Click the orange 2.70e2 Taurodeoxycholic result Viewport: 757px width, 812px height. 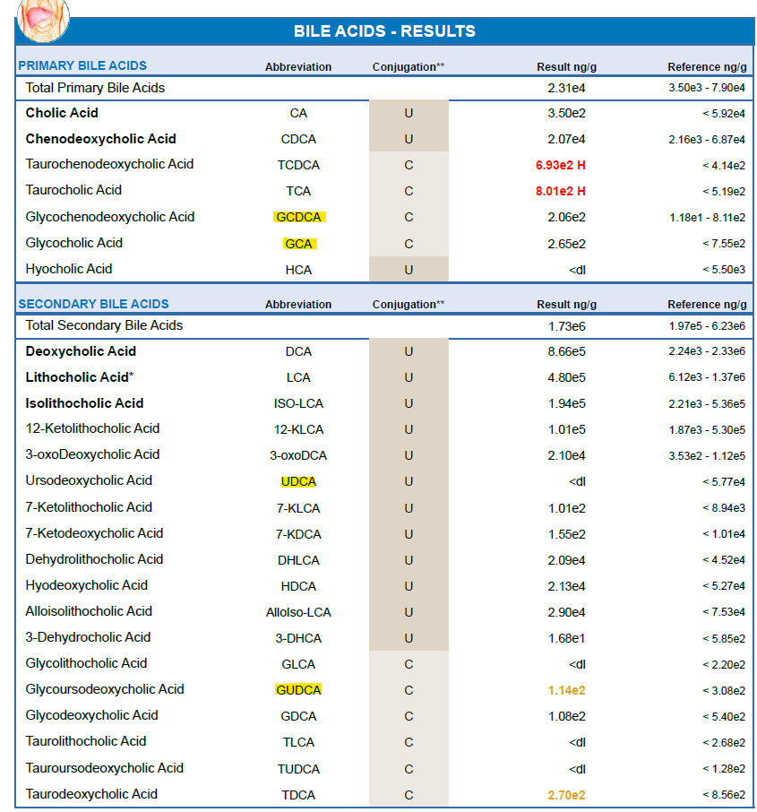click(566, 794)
